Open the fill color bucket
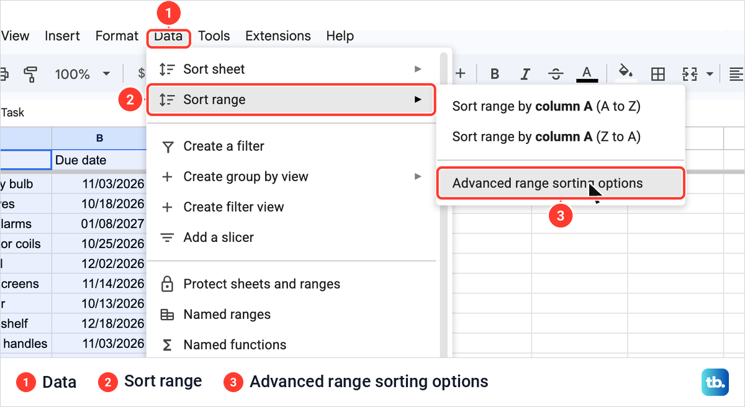 pyautogui.click(x=626, y=73)
